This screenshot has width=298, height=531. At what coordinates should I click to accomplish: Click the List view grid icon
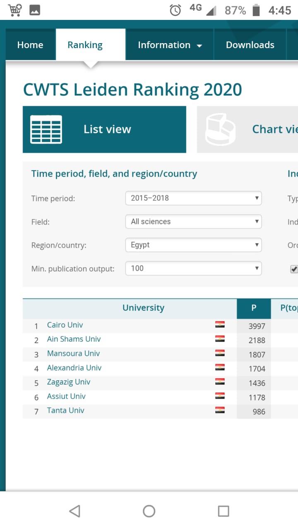pos(46,129)
